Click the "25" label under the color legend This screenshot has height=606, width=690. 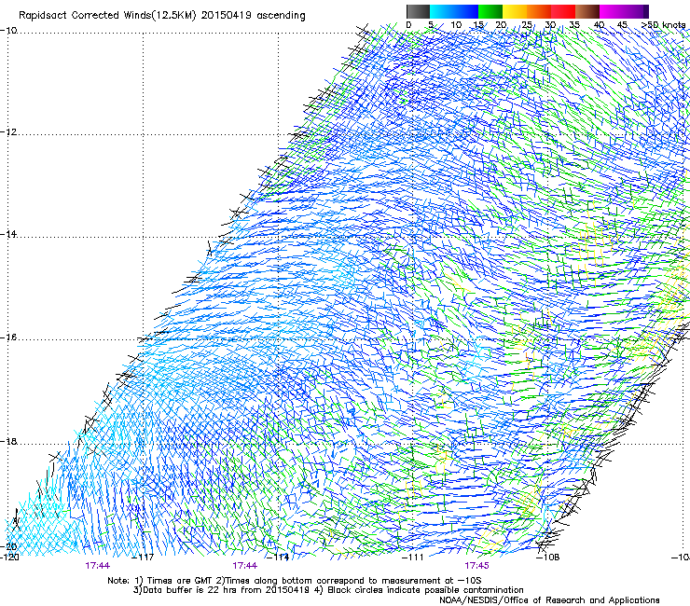pyautogui.click(x=526, y=25)
